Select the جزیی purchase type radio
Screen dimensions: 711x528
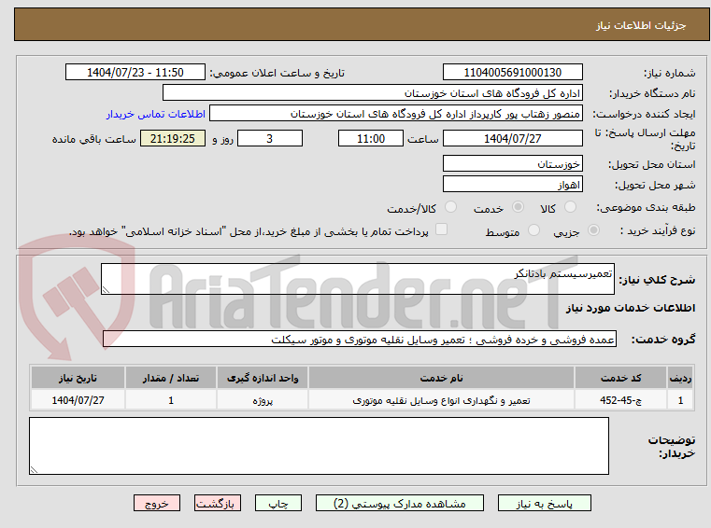(x=593, y=230)
